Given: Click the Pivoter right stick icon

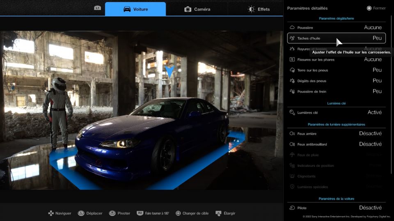Looking at the screenshot, I should click(112, 213).
